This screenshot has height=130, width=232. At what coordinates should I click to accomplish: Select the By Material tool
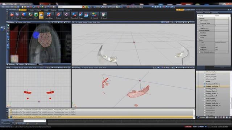[94, 16]
